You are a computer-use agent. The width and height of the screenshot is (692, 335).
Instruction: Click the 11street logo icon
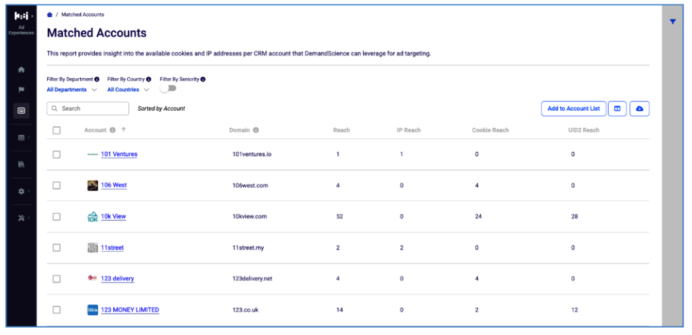coord(93,248)
